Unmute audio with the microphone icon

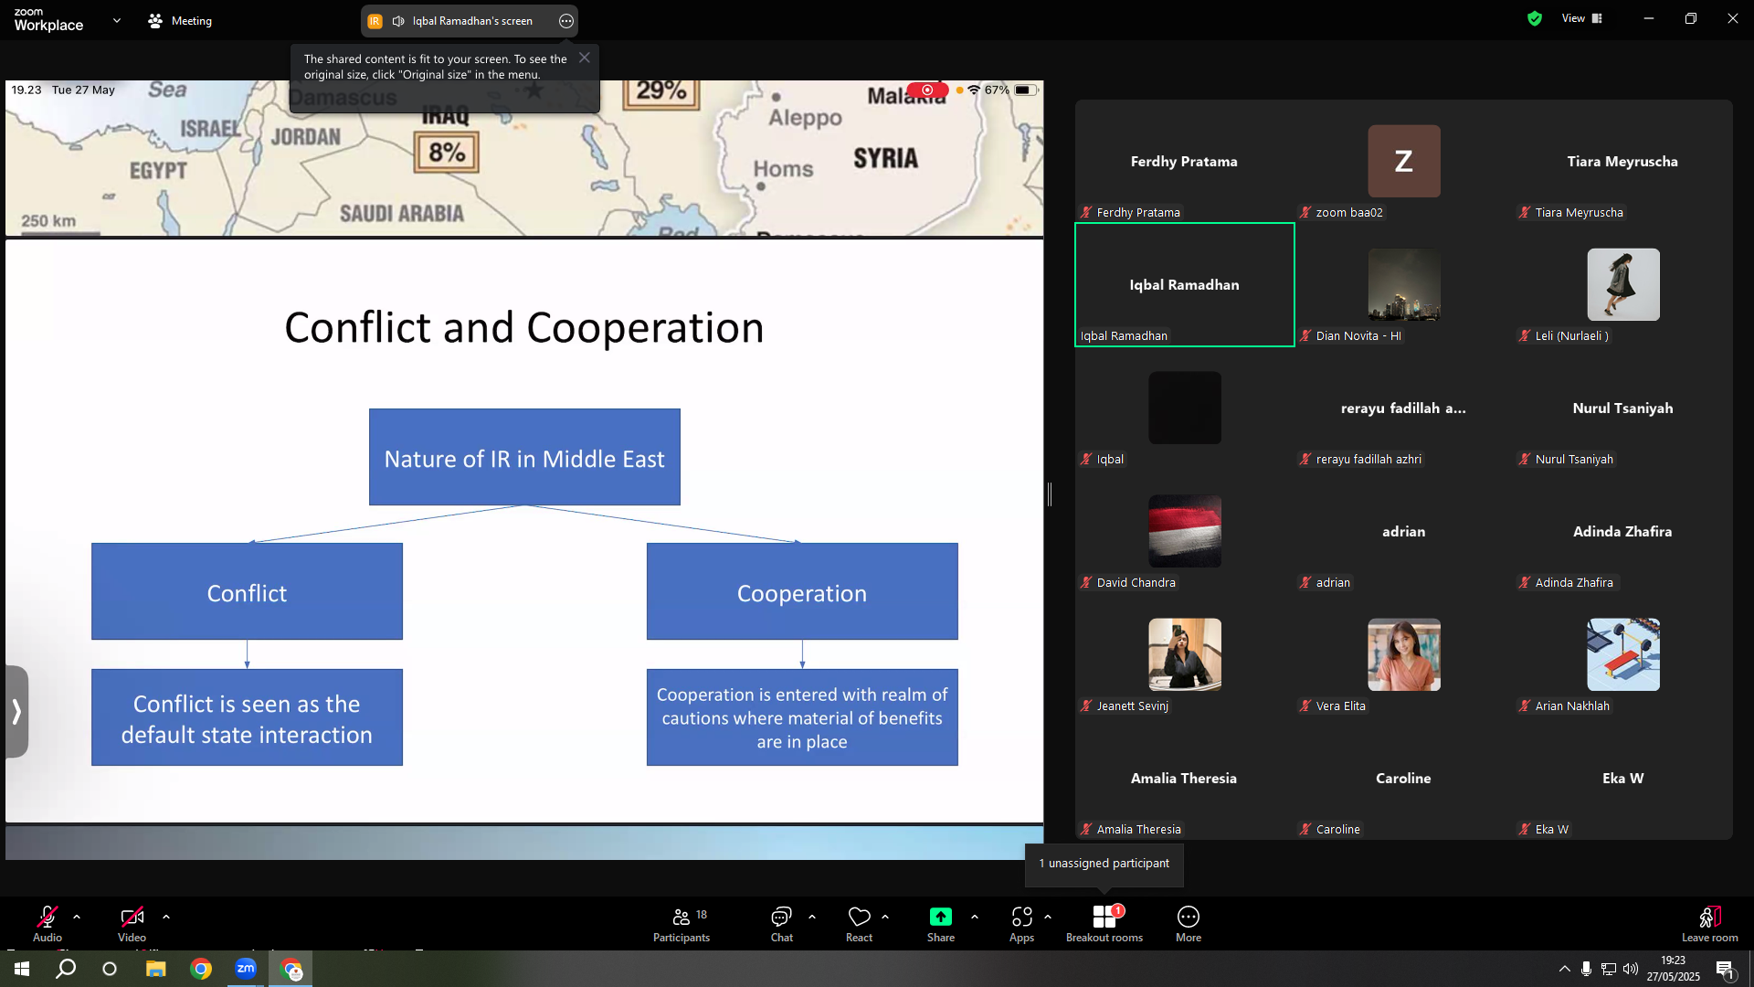point(48,917)
